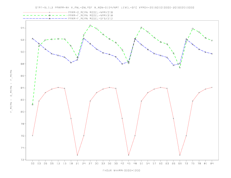Click red observed mean point at hour 12
Screen dimensions: 231x178
click(x=58, y=87)
